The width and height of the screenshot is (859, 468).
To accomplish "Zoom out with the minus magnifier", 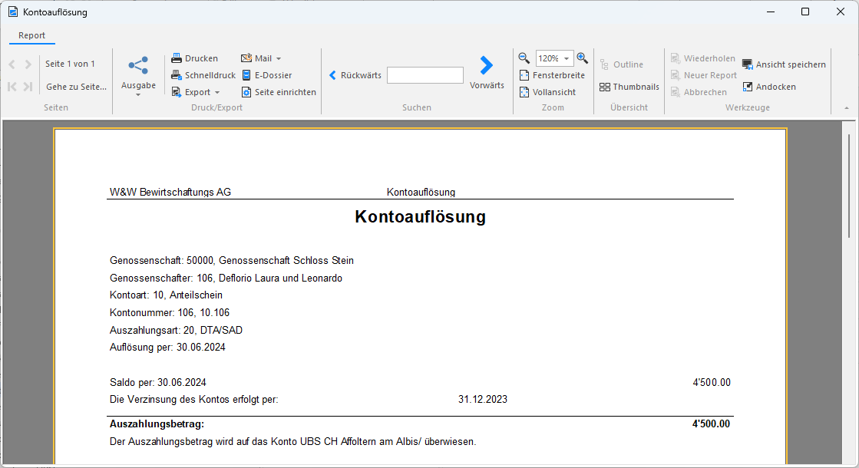I will 524,58.
